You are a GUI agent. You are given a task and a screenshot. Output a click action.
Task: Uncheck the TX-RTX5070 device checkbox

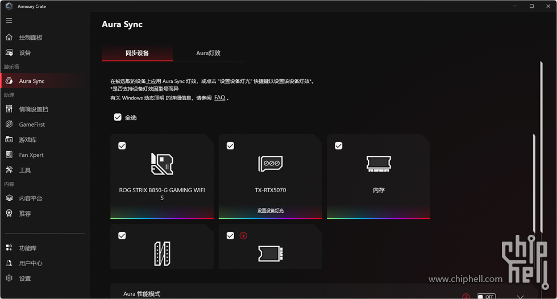(230, 146)
